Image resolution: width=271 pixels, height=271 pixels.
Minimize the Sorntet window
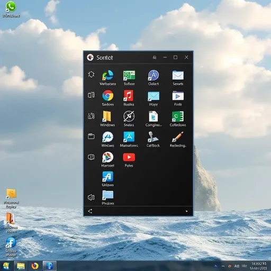point(165,57)
